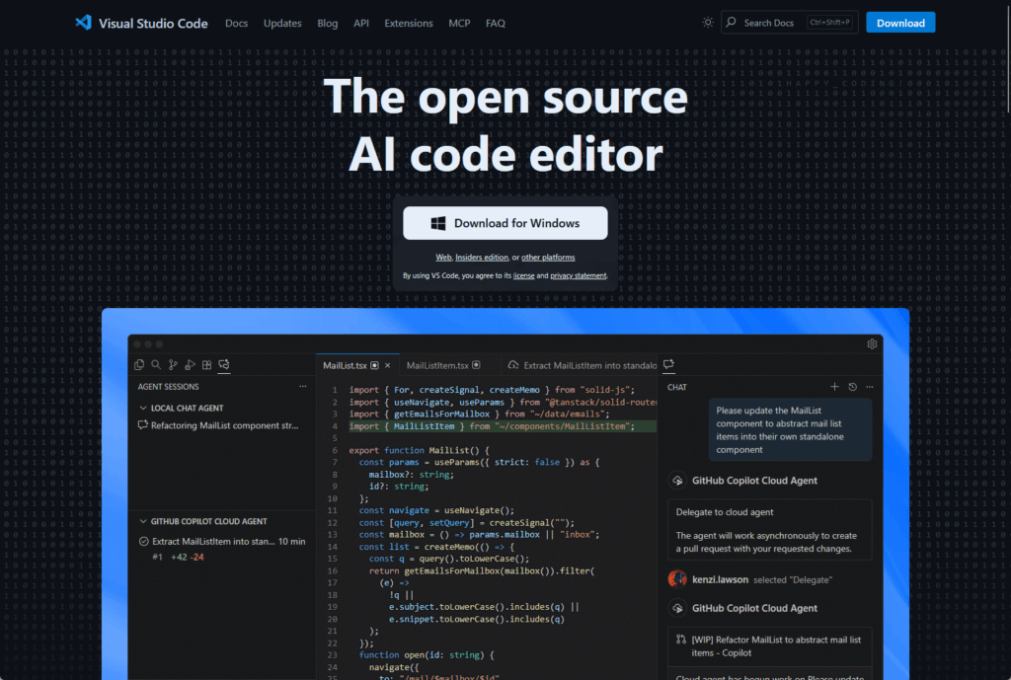Click the WIP Refactor MailList pull request card
The image size is (1011, 680).
[x=770, y=646]
